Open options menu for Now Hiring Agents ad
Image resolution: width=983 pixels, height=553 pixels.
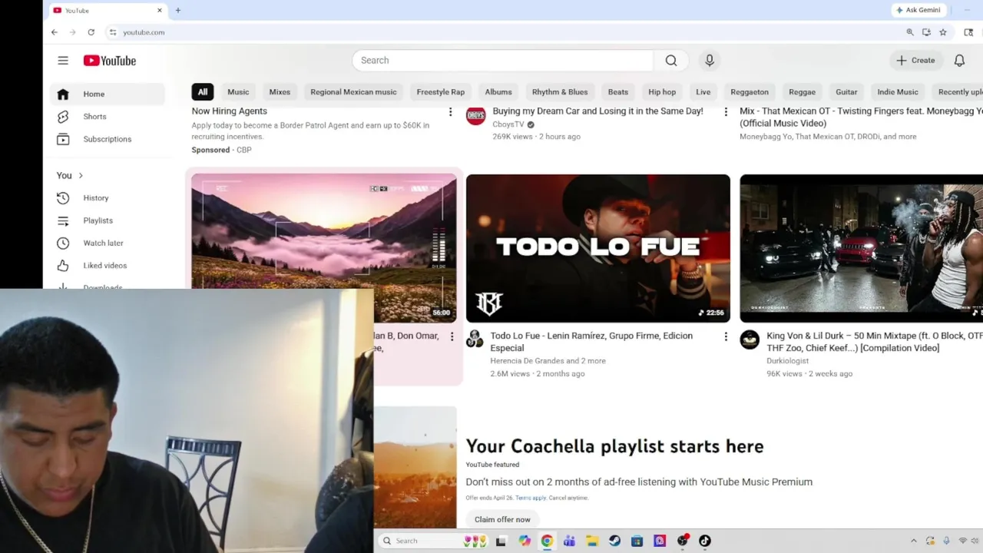coord(451,112)
